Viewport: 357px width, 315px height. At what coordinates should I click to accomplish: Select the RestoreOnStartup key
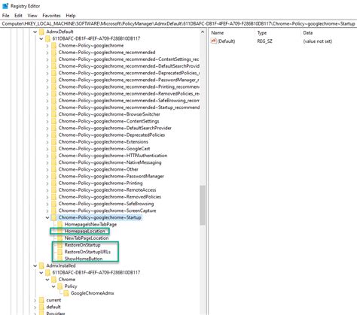point(82,245)
